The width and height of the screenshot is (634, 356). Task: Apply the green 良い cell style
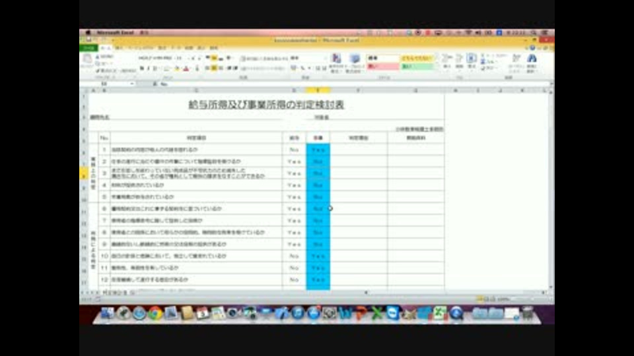(417, 67)
